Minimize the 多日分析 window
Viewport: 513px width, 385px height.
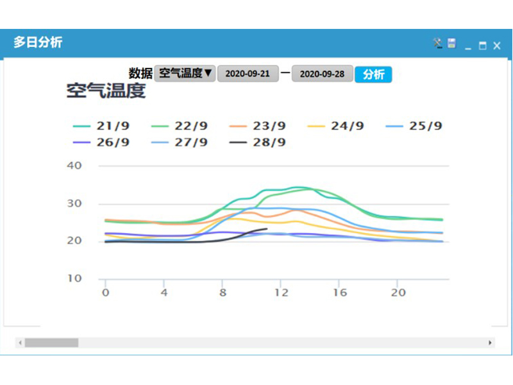click(468, 46)
